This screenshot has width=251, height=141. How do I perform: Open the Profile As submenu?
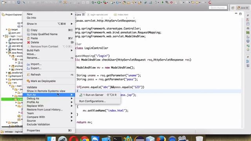tap(49, 102)
